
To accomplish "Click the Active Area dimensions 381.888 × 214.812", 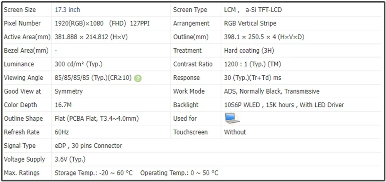I will pos(91,37).
